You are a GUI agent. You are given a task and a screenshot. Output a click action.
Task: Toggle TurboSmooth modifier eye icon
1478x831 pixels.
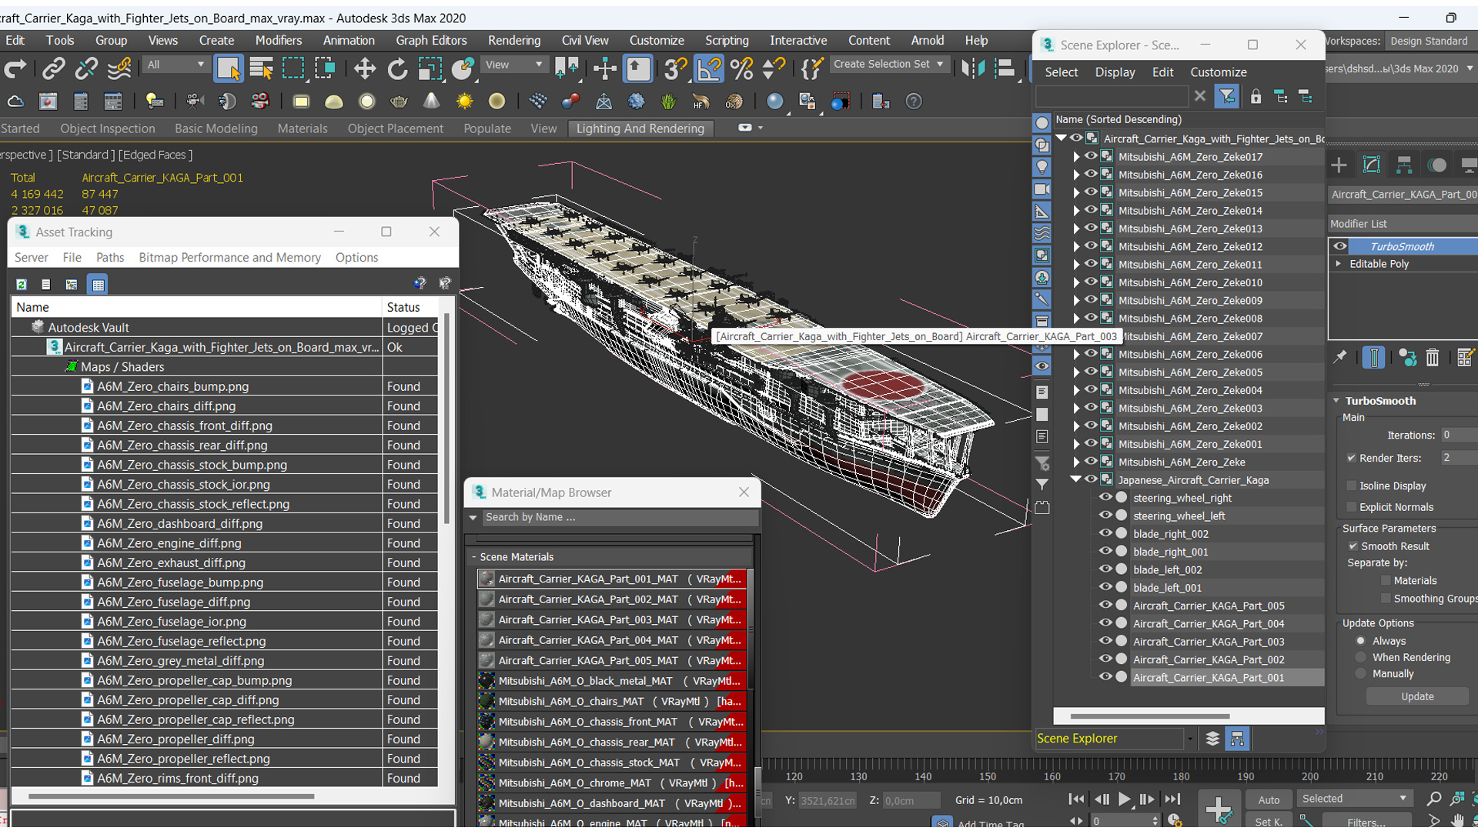1340,246
